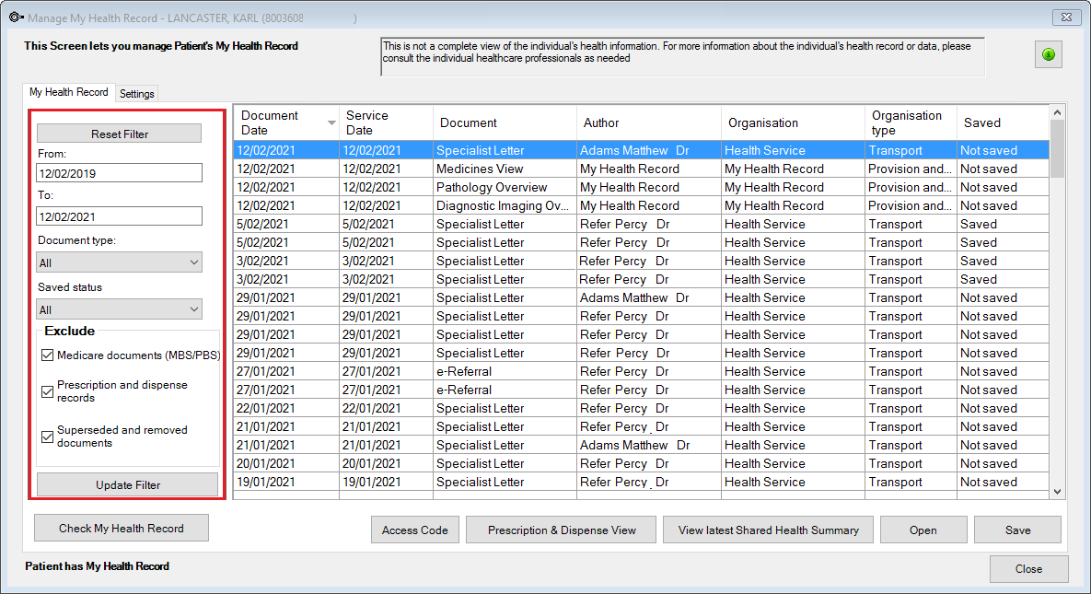The height and width of the screenshot is (594, 1091).
Task: Open the Document type dropdown
Action: (x=119, y=262)
